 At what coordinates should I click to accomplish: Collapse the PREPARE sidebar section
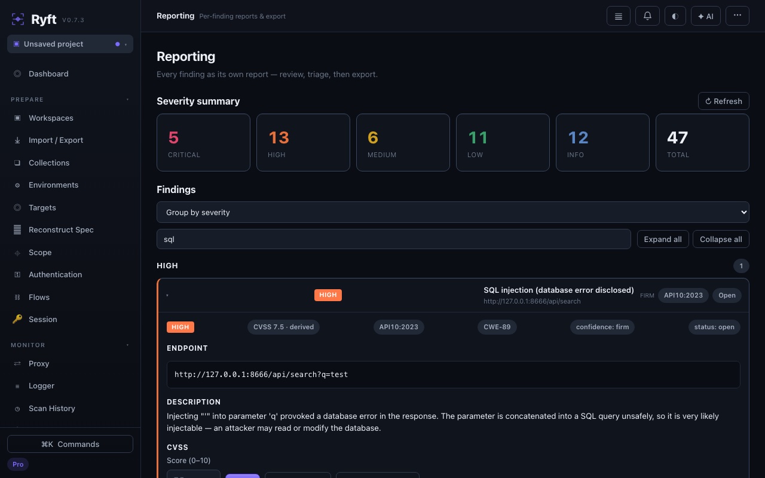[x=70, y=99]
